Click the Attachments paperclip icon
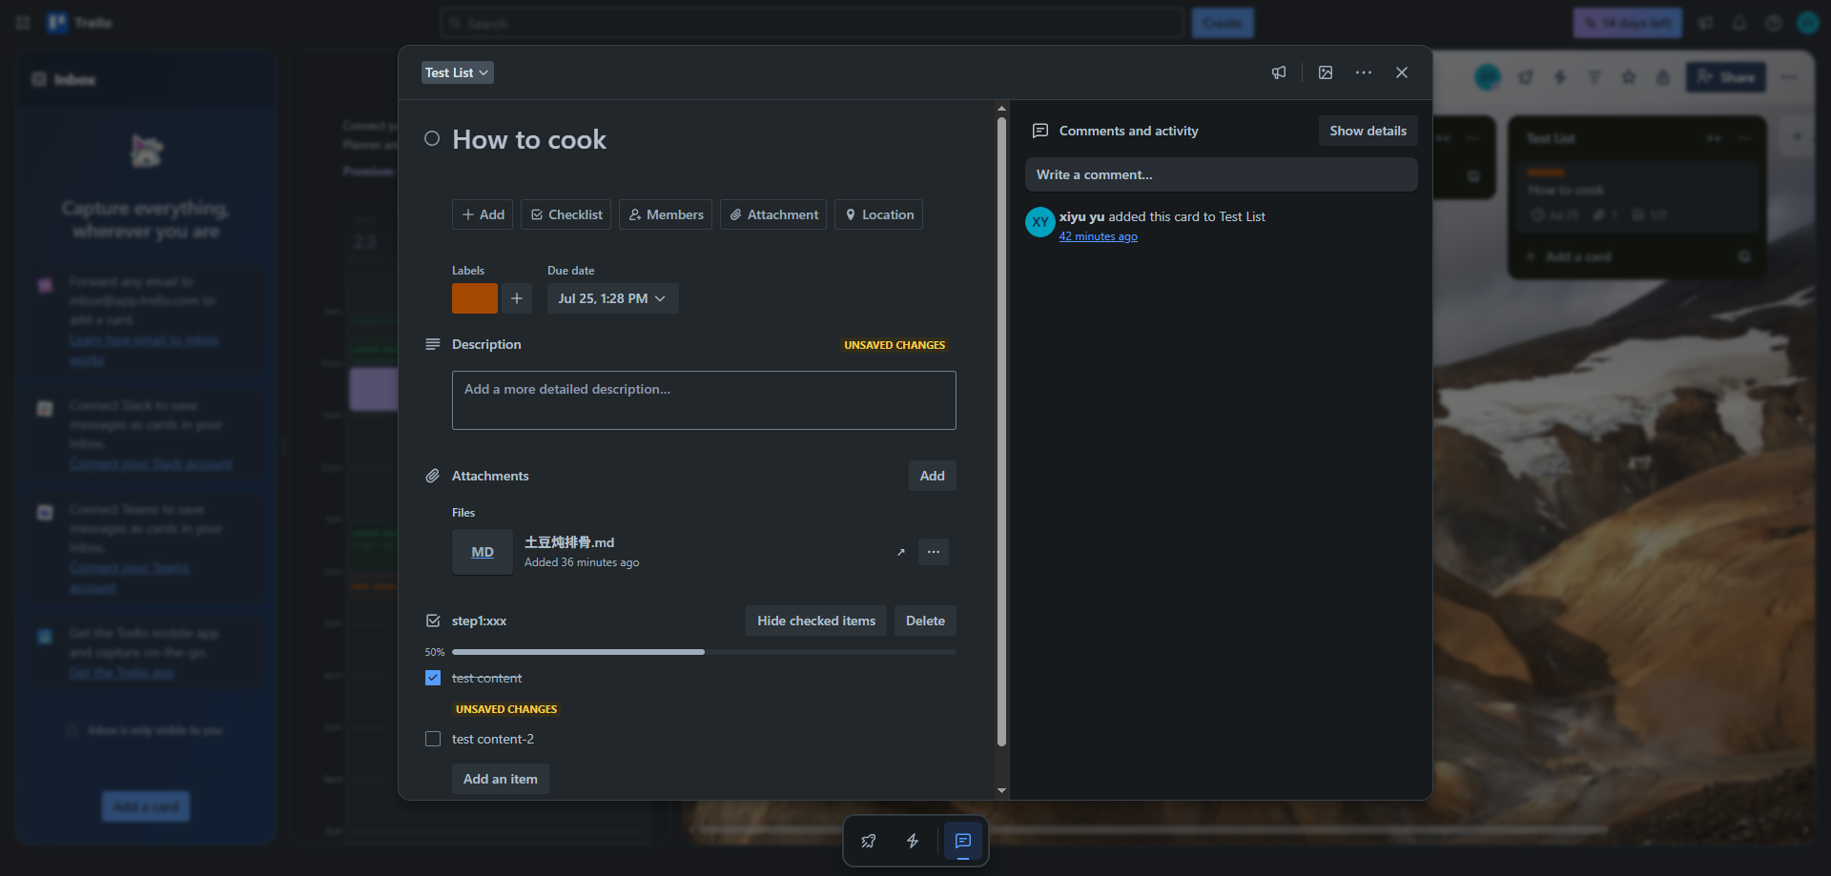 tap(432, 476)
